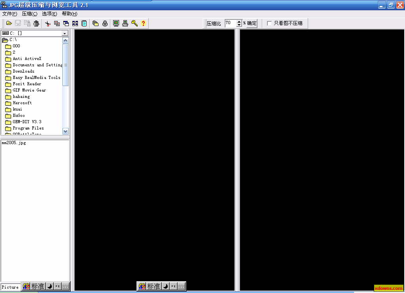Open the 帮助(H) menu
405x293 pixels.
(70, 14)
